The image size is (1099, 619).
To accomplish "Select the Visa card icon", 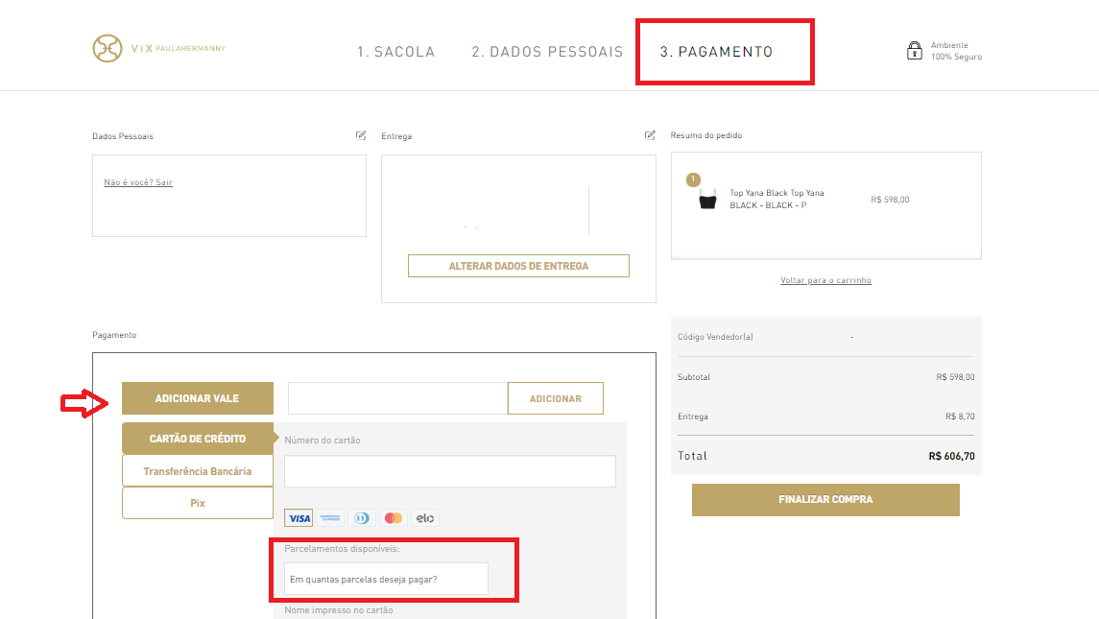I will pyautogui.click(x=299, y=518).
